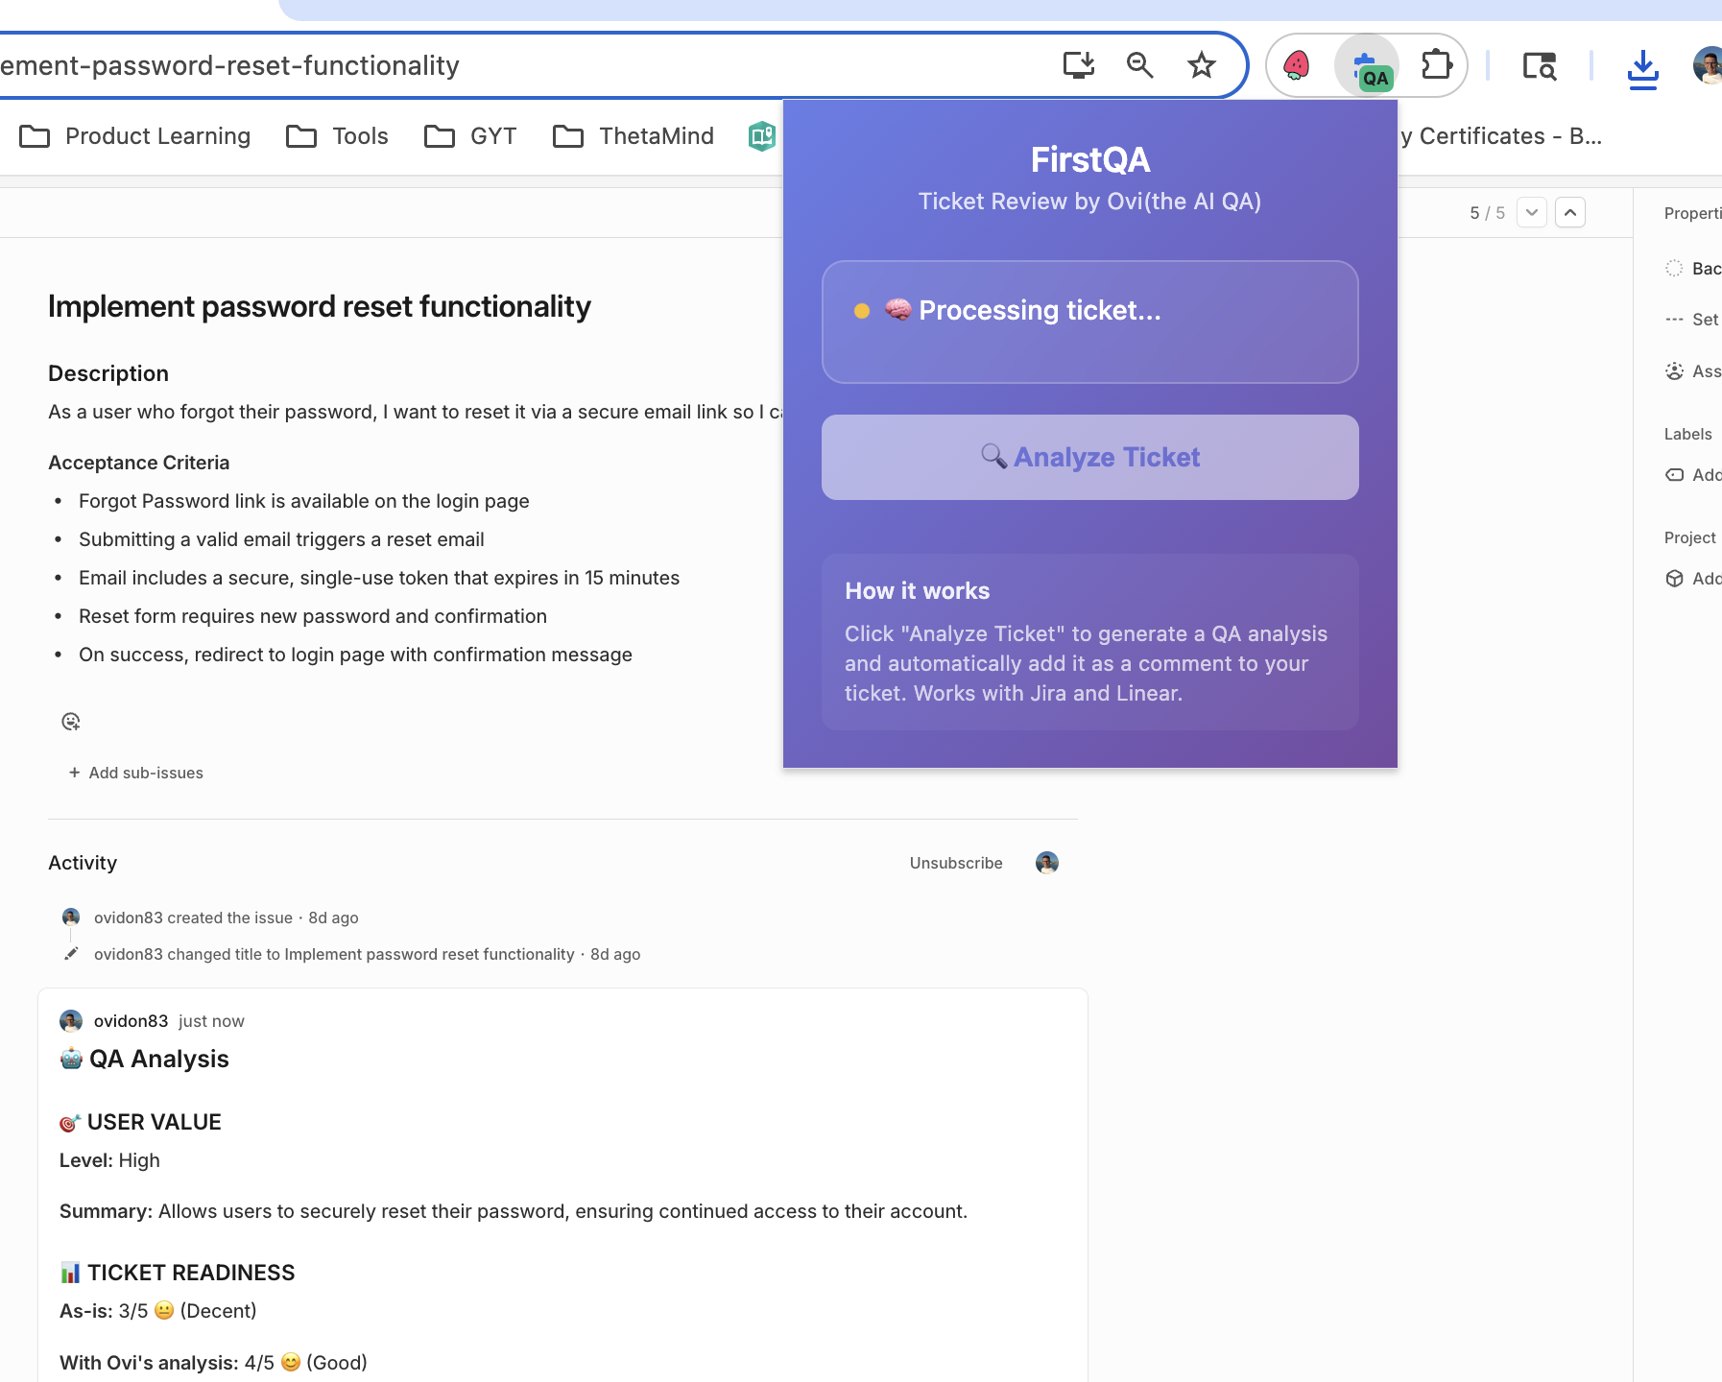Open the Chrome extensions puzzle icon
1722x1382 pixels.
(x=1436, y=65)
